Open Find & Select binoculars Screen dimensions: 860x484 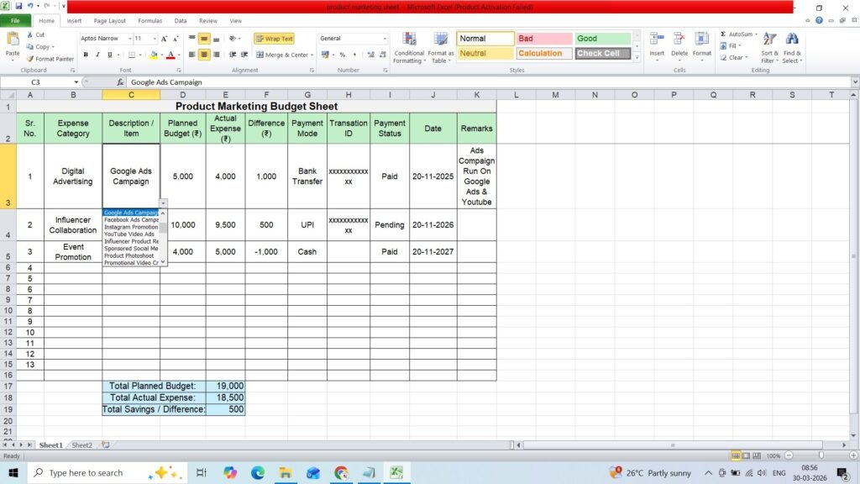(792, 47)
